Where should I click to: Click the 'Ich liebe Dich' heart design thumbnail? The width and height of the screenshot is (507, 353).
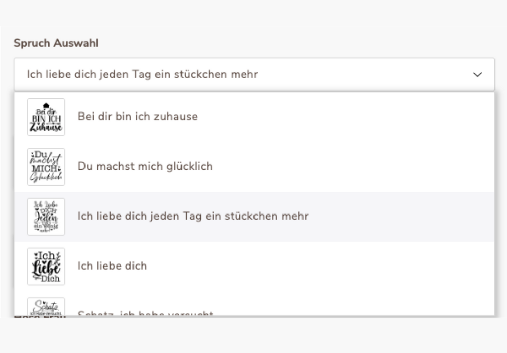[46, 266]
